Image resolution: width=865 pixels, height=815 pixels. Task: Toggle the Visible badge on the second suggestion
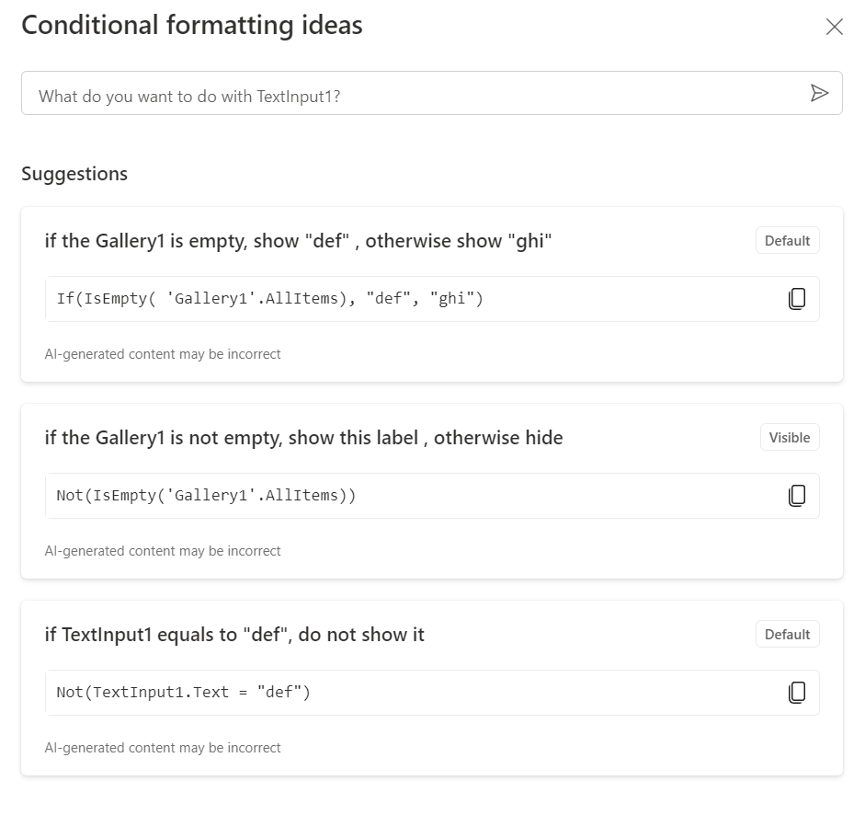(x=789, y=437)
